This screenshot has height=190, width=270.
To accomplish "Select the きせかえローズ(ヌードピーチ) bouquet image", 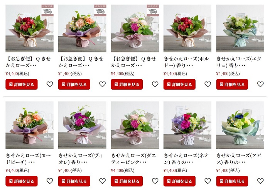I will pyautogui.click(x=29, y=125).
